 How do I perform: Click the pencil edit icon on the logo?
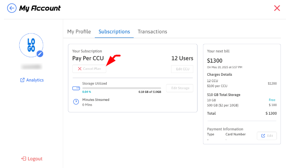point(40,54)
